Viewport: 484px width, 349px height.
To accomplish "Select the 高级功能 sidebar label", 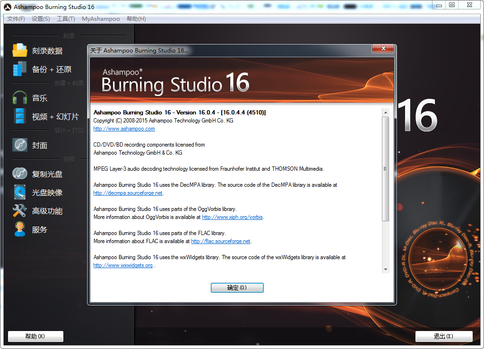I will coord(47,211).
